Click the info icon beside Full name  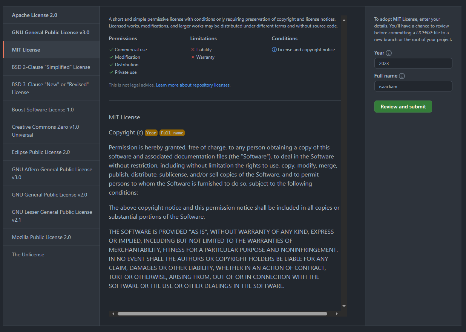(402, 76)
